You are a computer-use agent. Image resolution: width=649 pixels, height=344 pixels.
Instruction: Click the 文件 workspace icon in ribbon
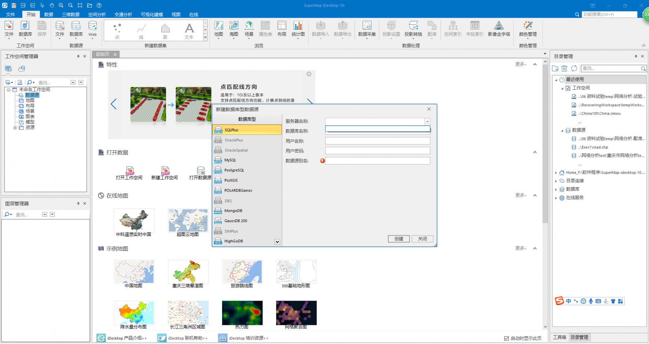point(9,29)
